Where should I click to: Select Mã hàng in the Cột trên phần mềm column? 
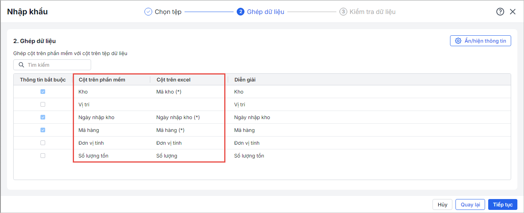[89, 130]
